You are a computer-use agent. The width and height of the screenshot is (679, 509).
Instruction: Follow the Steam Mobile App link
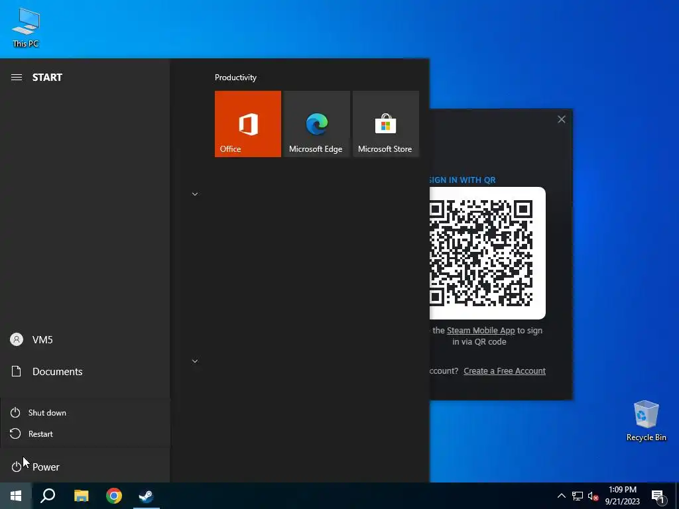(481, 331)
